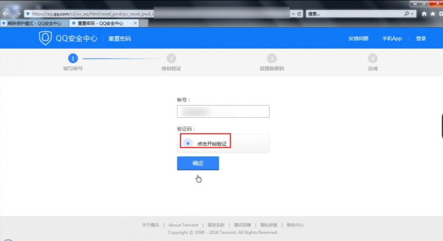Click the 验证码： label text

pyautogui.click(x=186, y=129)
